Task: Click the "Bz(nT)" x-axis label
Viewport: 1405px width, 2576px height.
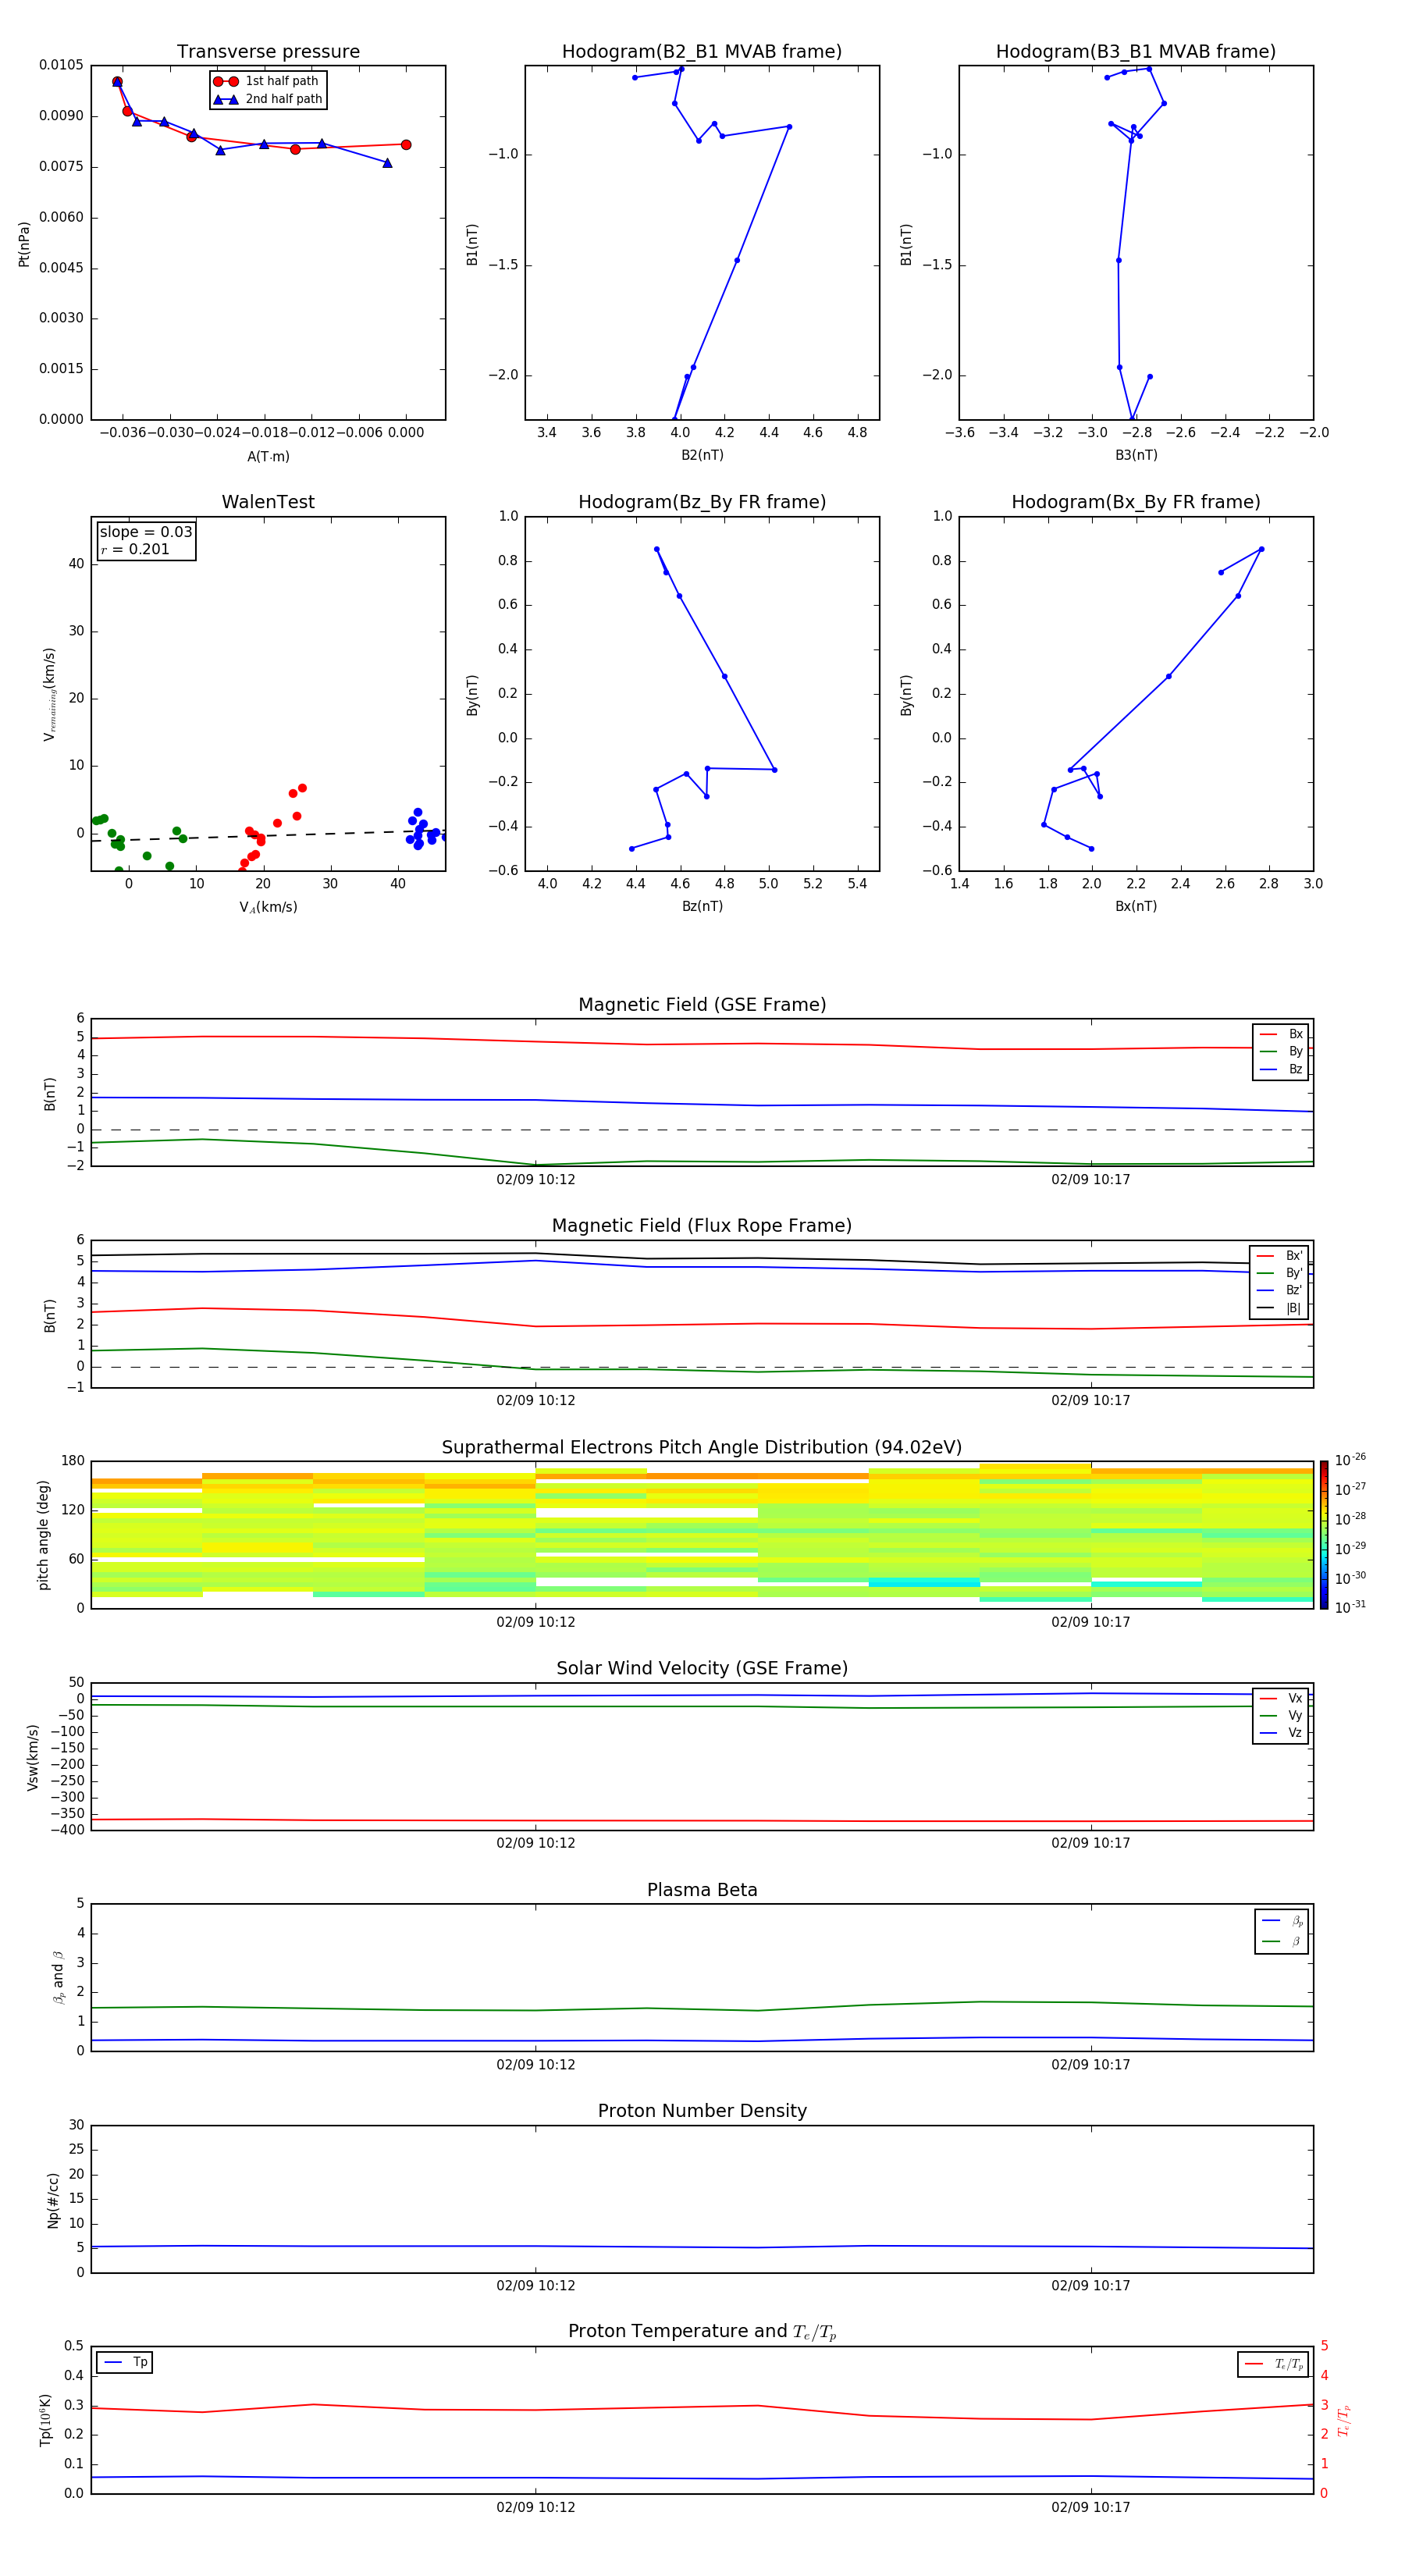Action: coord(702,906)
